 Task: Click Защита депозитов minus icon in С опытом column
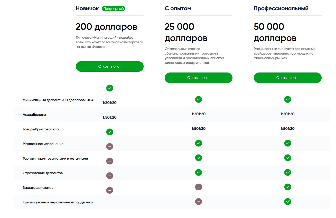pyautogui.click(x=199, y=187)
